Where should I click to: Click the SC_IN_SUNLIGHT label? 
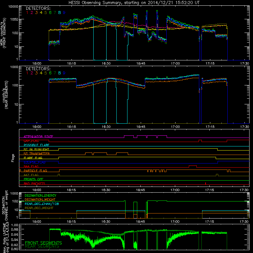click(x=36, y=149)
